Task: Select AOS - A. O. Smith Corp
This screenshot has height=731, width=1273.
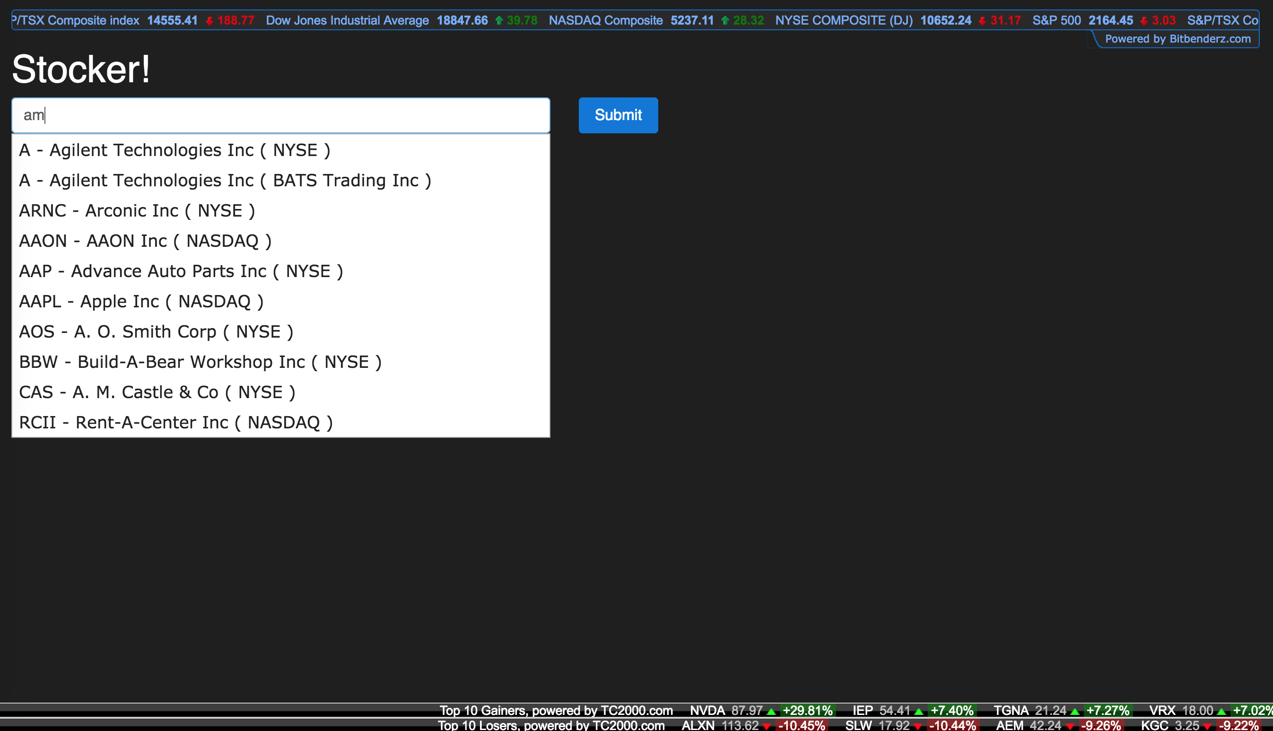Action: (156, 332)
